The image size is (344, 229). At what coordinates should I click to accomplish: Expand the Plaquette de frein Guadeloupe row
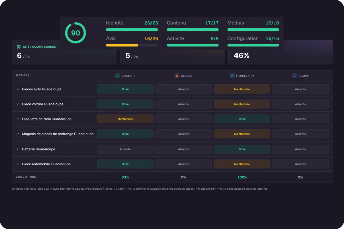18,119
